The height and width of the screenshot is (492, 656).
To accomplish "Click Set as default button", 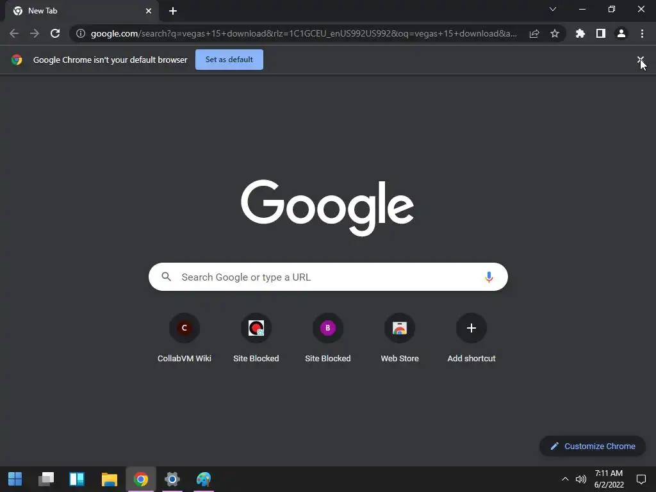I will point(229,60).
